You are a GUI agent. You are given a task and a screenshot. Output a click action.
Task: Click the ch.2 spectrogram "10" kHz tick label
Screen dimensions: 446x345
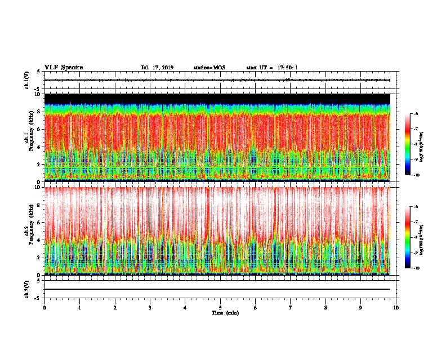pyautogui.click(x=37, y=187)
